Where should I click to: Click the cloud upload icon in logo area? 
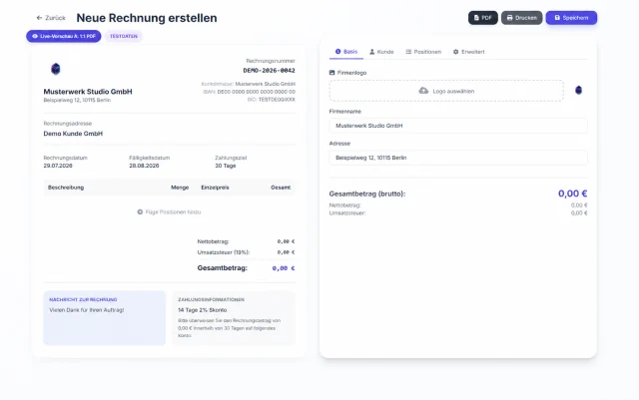point(423,91)
